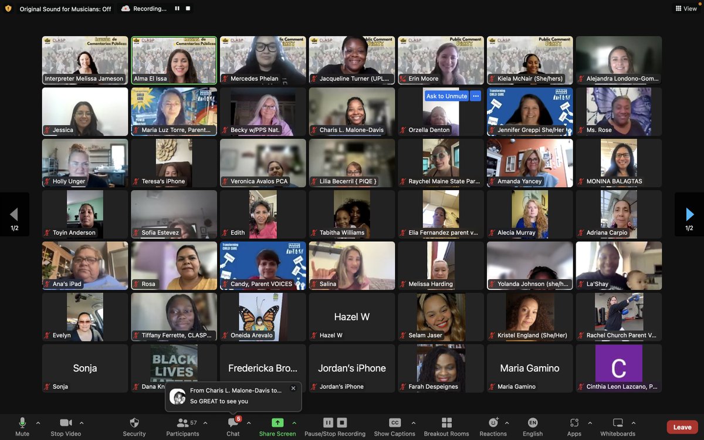Open the Security options icon
This screenshot has height=440, width=704.
(134, 422)
